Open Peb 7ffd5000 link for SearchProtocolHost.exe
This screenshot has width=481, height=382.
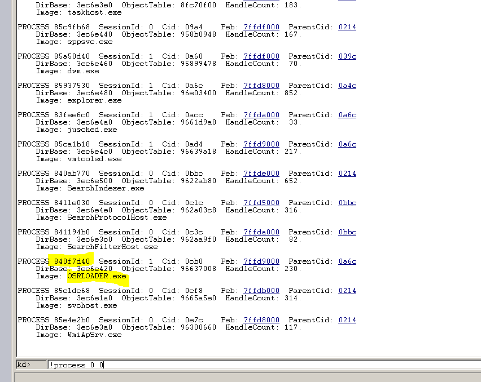(x=261, y=203)
